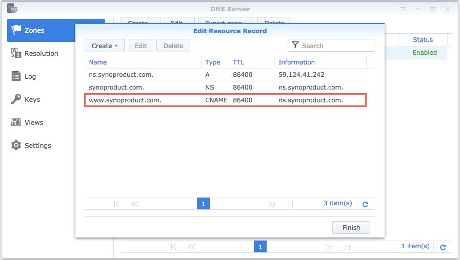Click the 59.124.41.242 information cell

302,75
